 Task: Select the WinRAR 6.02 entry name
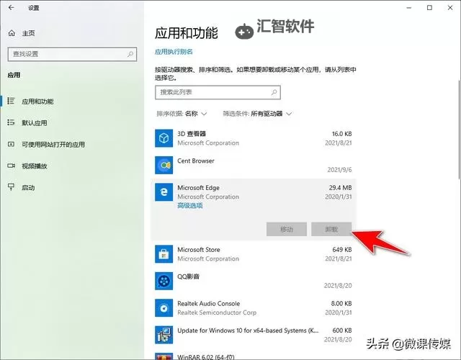point(206,357)
